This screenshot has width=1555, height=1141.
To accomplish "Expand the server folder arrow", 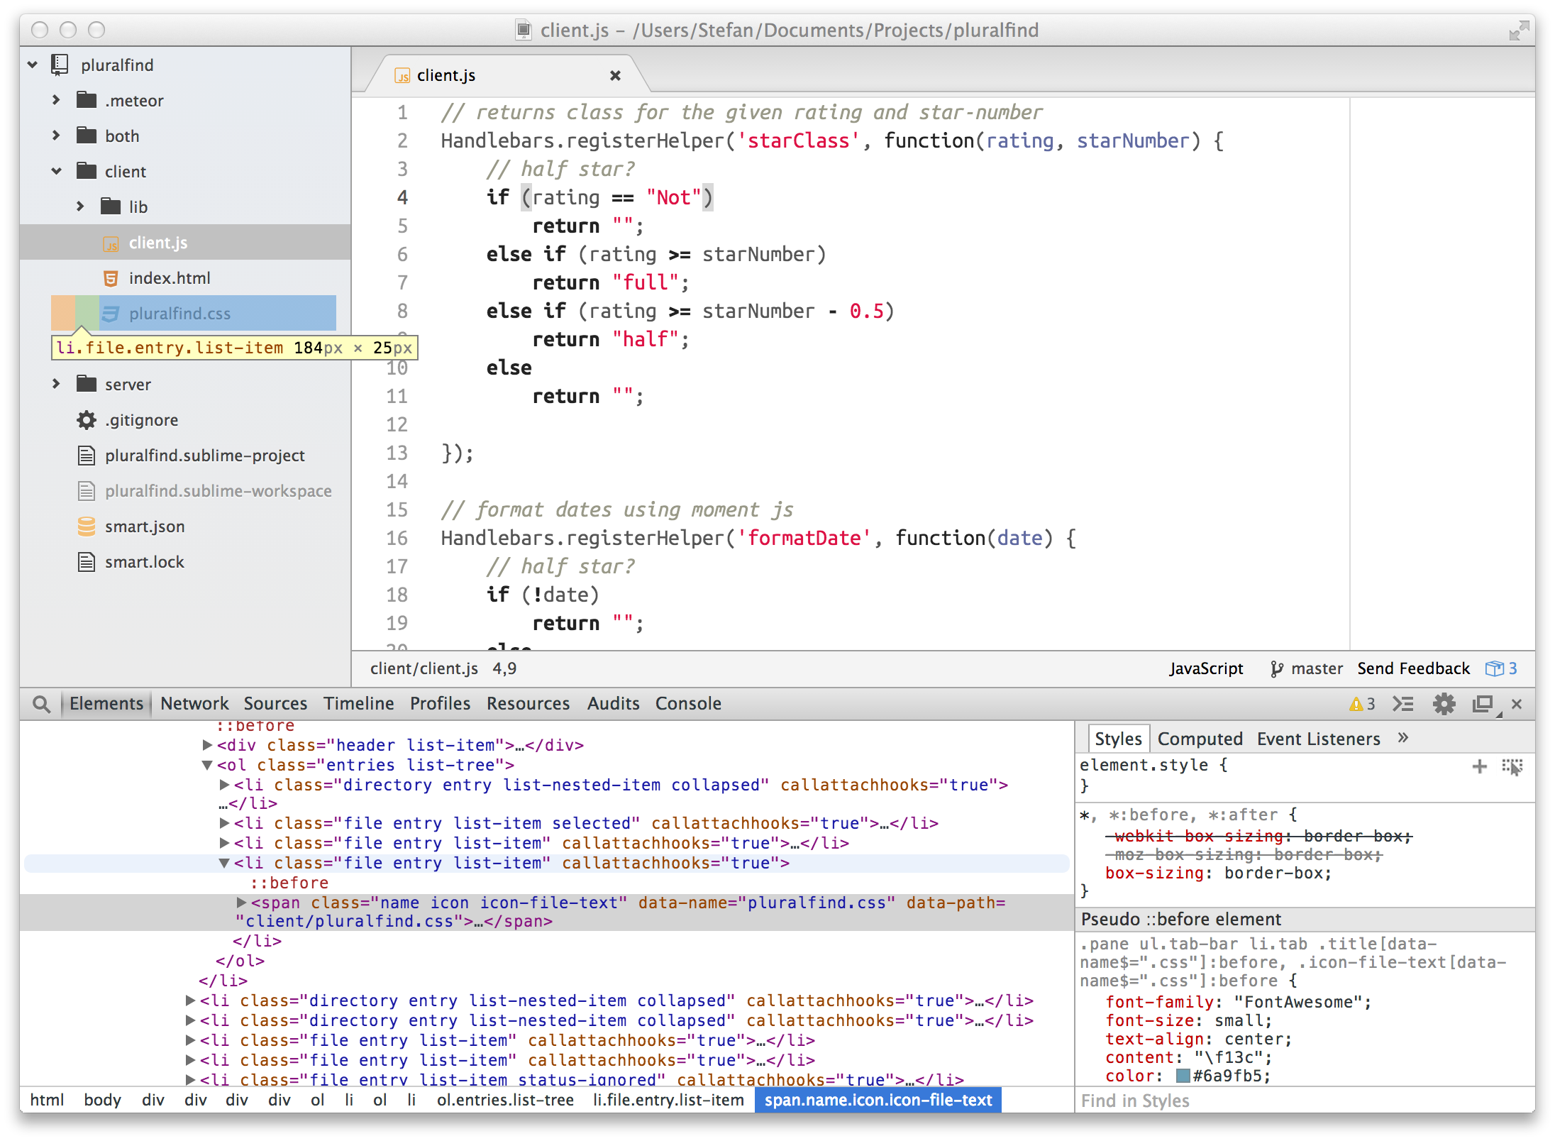I will (x=57, y=384).
